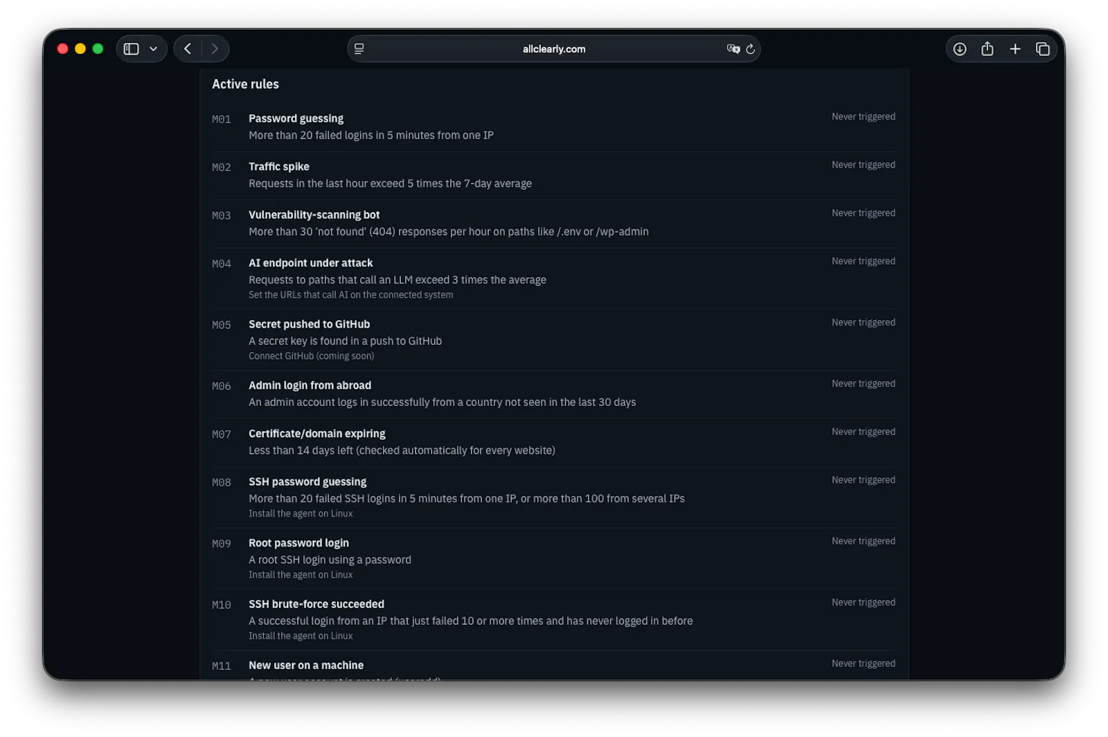Click 'Never triggered' status for Admin login from abroad
The width and height of the screenshot is (1108, 737).
pos(863,384)
